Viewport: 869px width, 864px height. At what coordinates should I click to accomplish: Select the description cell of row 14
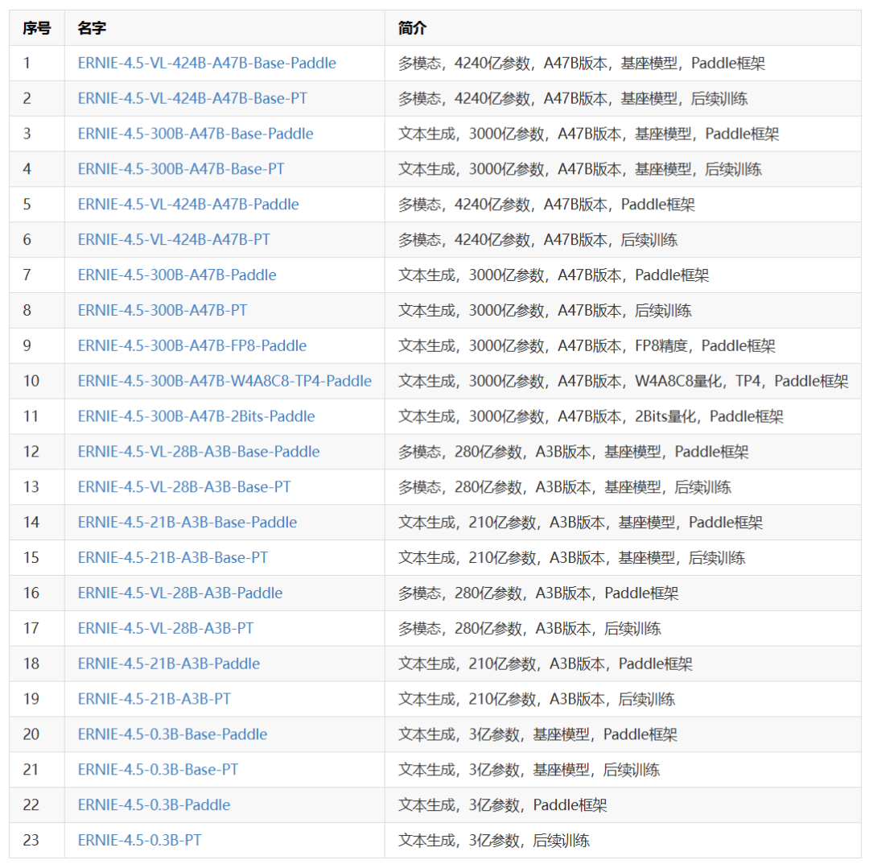(623, 523)
